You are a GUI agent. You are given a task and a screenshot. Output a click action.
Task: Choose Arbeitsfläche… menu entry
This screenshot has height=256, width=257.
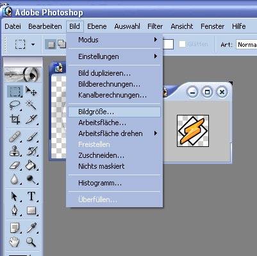coord(114,123)
